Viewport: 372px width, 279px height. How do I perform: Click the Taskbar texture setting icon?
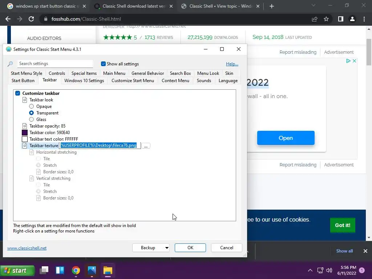pyautogui.click(x=25, y=146)
